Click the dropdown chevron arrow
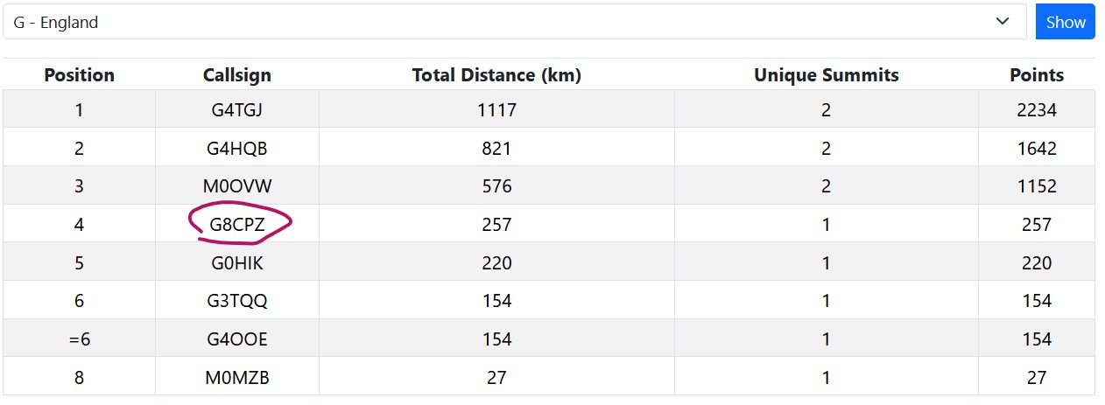 click(x=1003, y=23)
